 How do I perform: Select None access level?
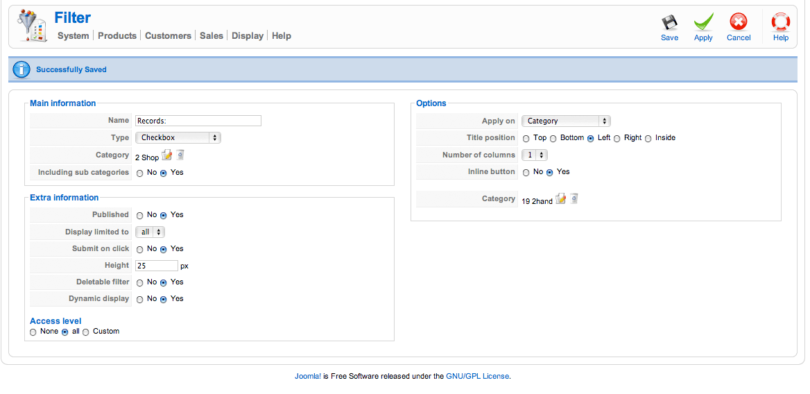tap(33, 332)
